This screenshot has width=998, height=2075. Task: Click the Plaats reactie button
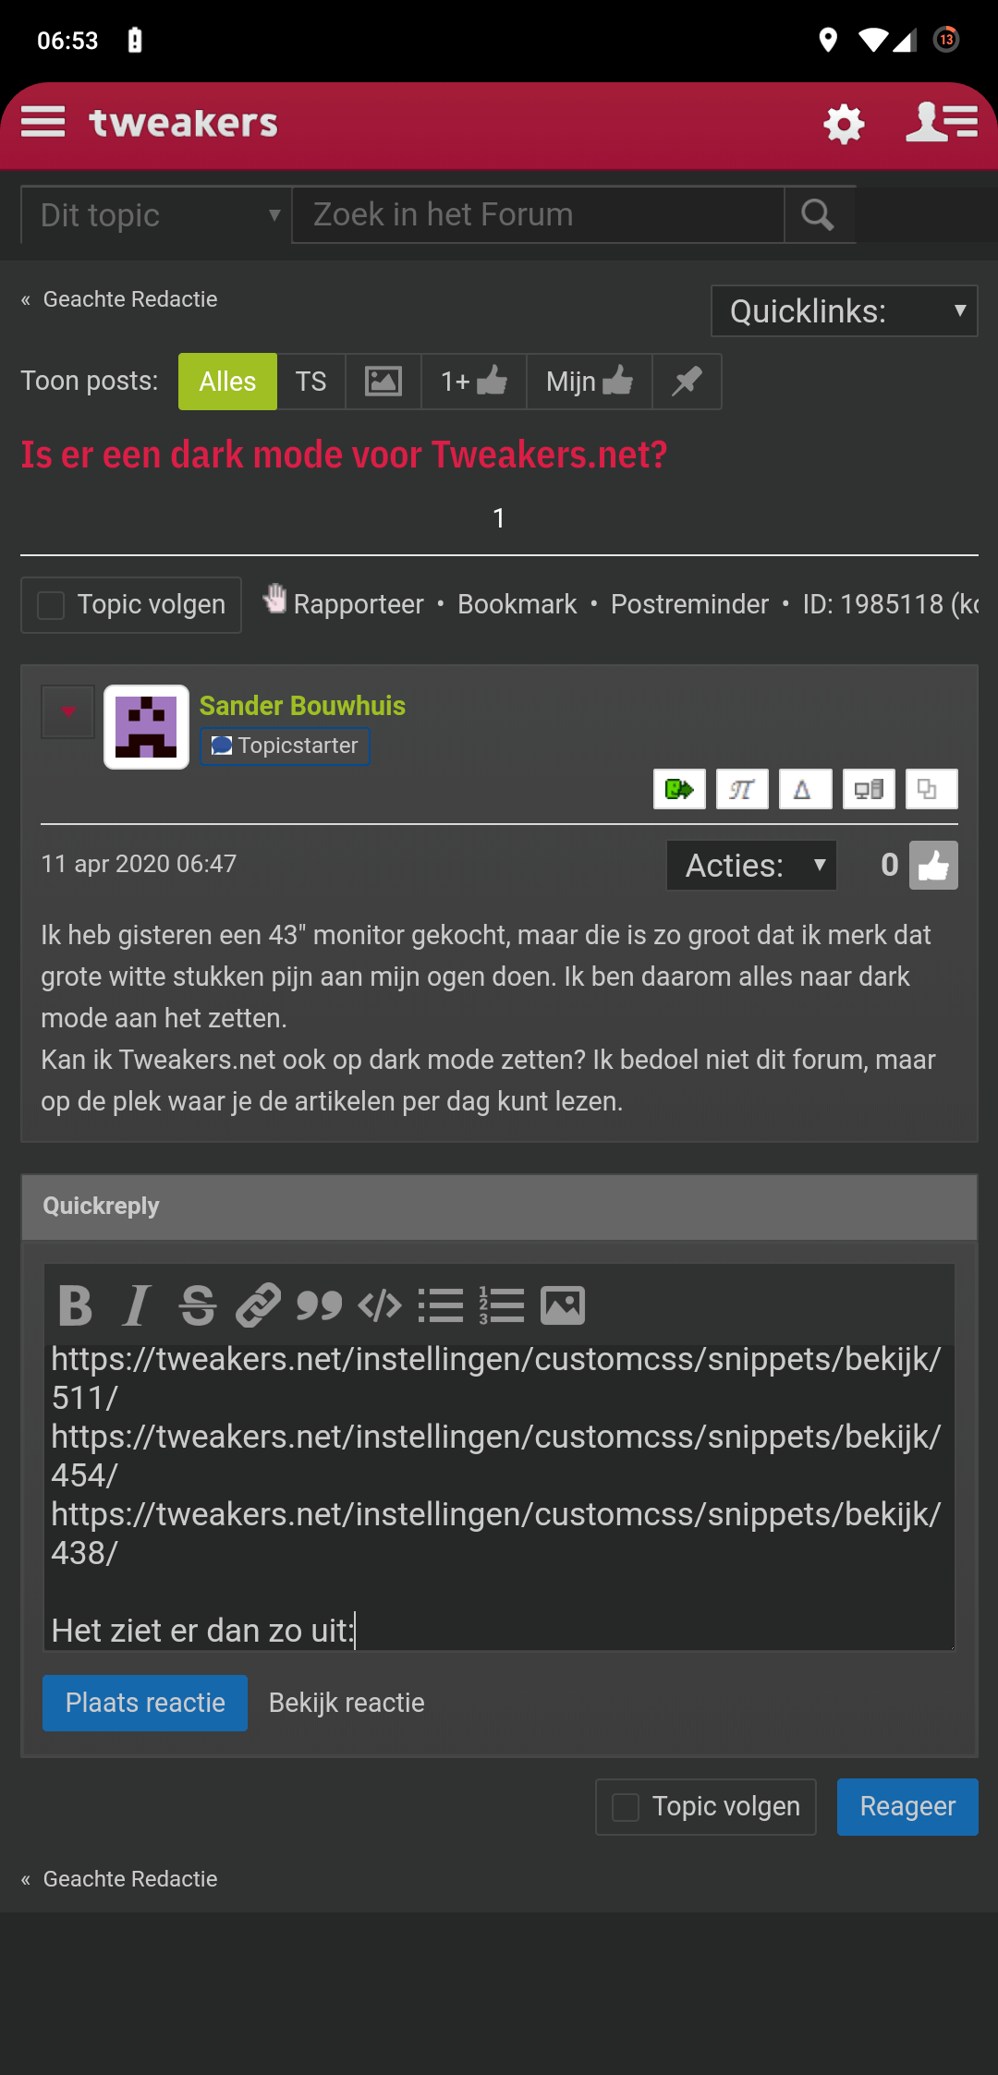click(x=145, y=1703)
